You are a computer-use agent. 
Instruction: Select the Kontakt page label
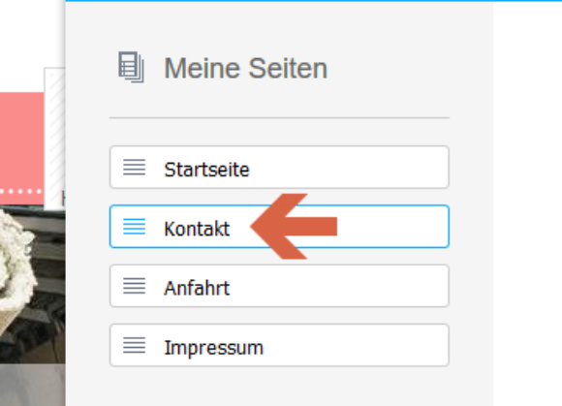[197, 229]
